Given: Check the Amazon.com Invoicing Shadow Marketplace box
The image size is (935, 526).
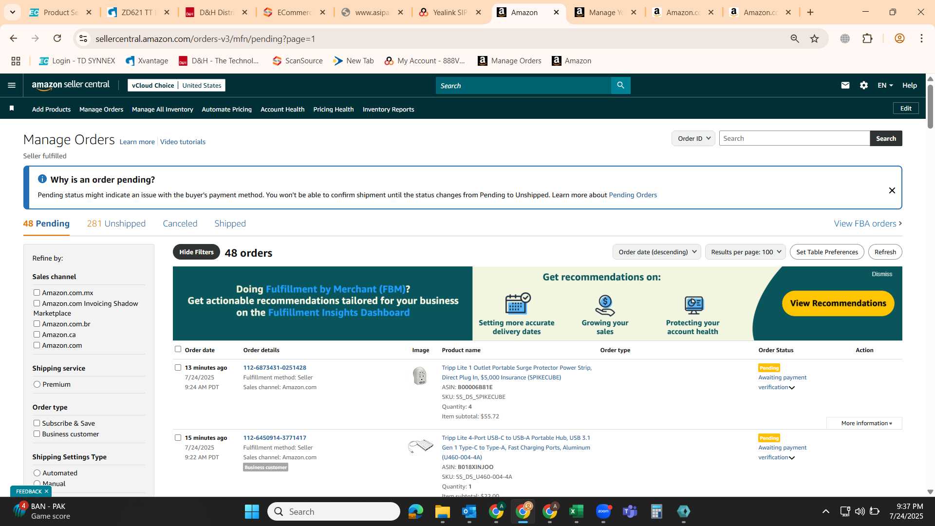Looking at the screenshot, I should click(x=37, y=303).
